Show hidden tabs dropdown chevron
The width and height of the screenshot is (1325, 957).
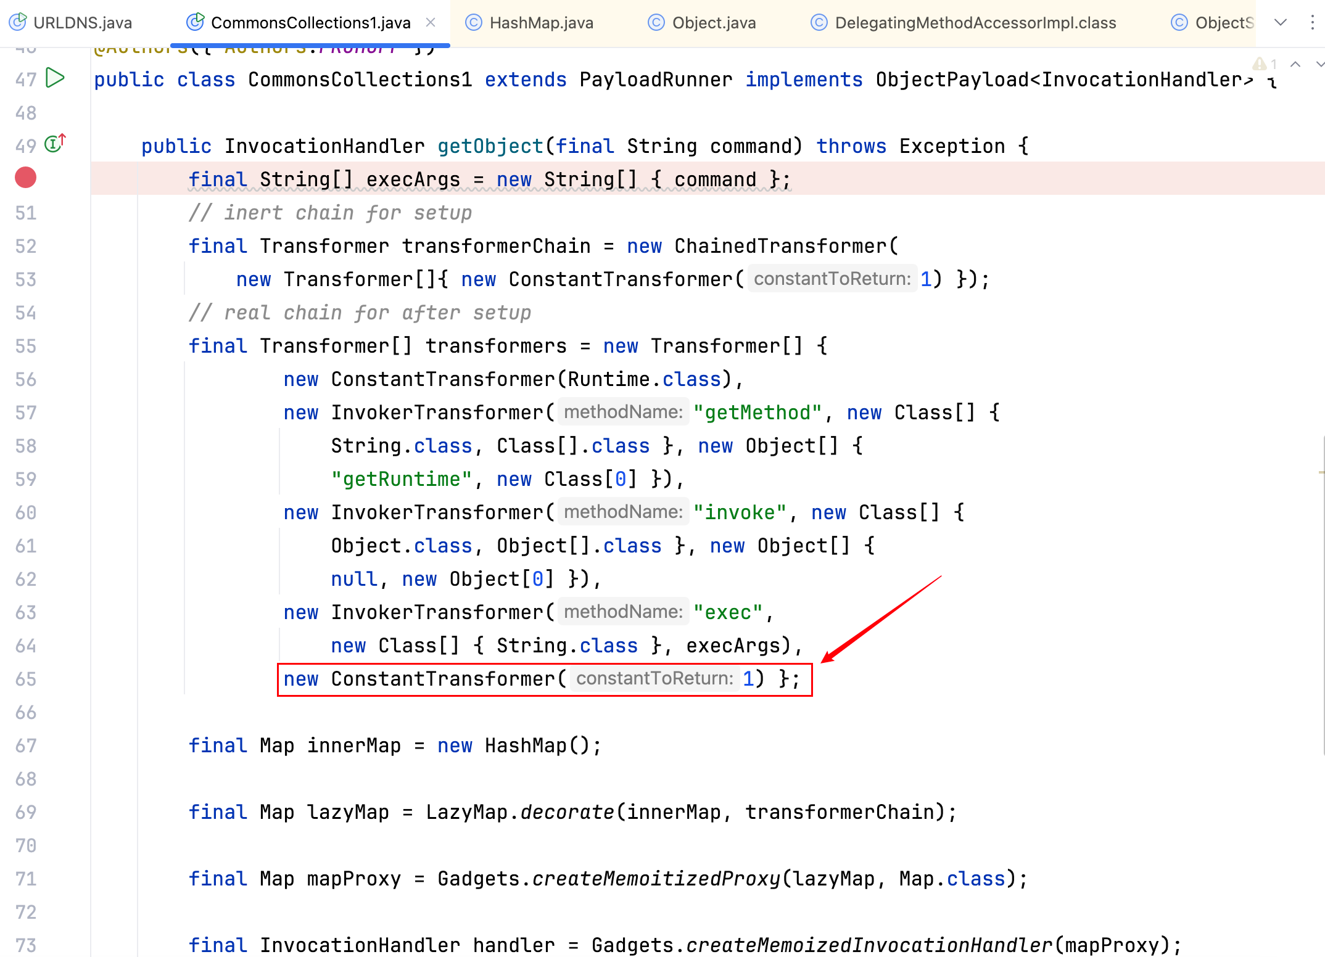point(1281,23)
